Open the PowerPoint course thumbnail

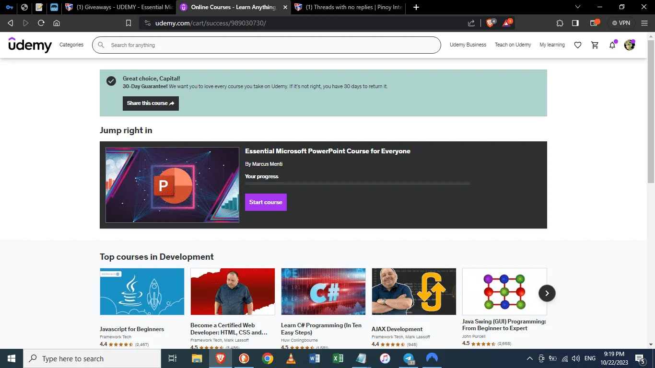coord(172,185)
